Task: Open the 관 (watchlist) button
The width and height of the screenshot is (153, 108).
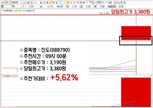Action: pos(28,3)
